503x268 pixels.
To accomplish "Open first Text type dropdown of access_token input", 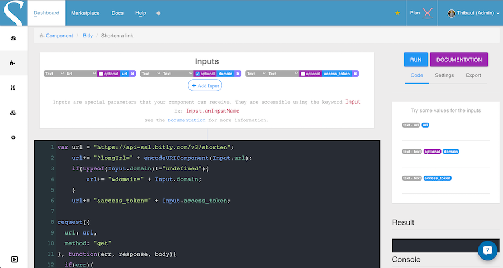I will [x=257, y=74].
